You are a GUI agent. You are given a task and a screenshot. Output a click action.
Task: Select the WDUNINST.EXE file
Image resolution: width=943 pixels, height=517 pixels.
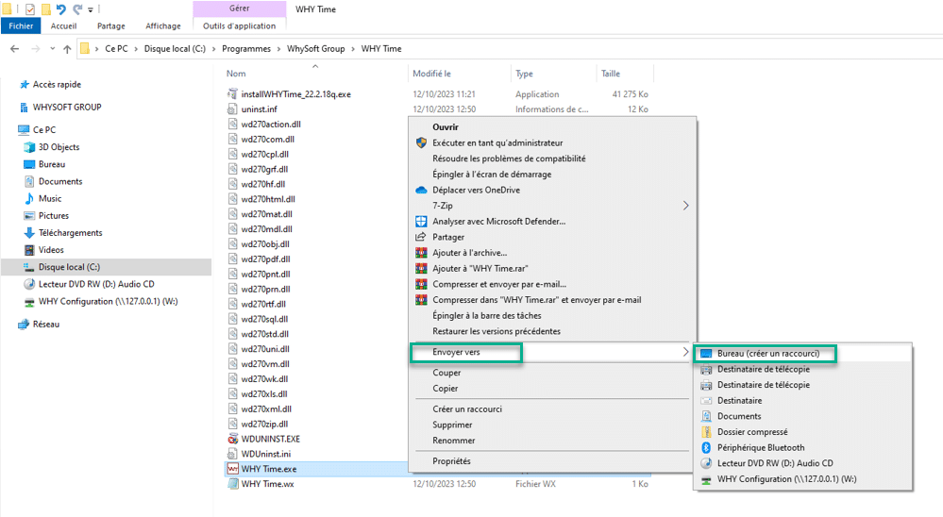pyautogui.click(x=271, y=439)
